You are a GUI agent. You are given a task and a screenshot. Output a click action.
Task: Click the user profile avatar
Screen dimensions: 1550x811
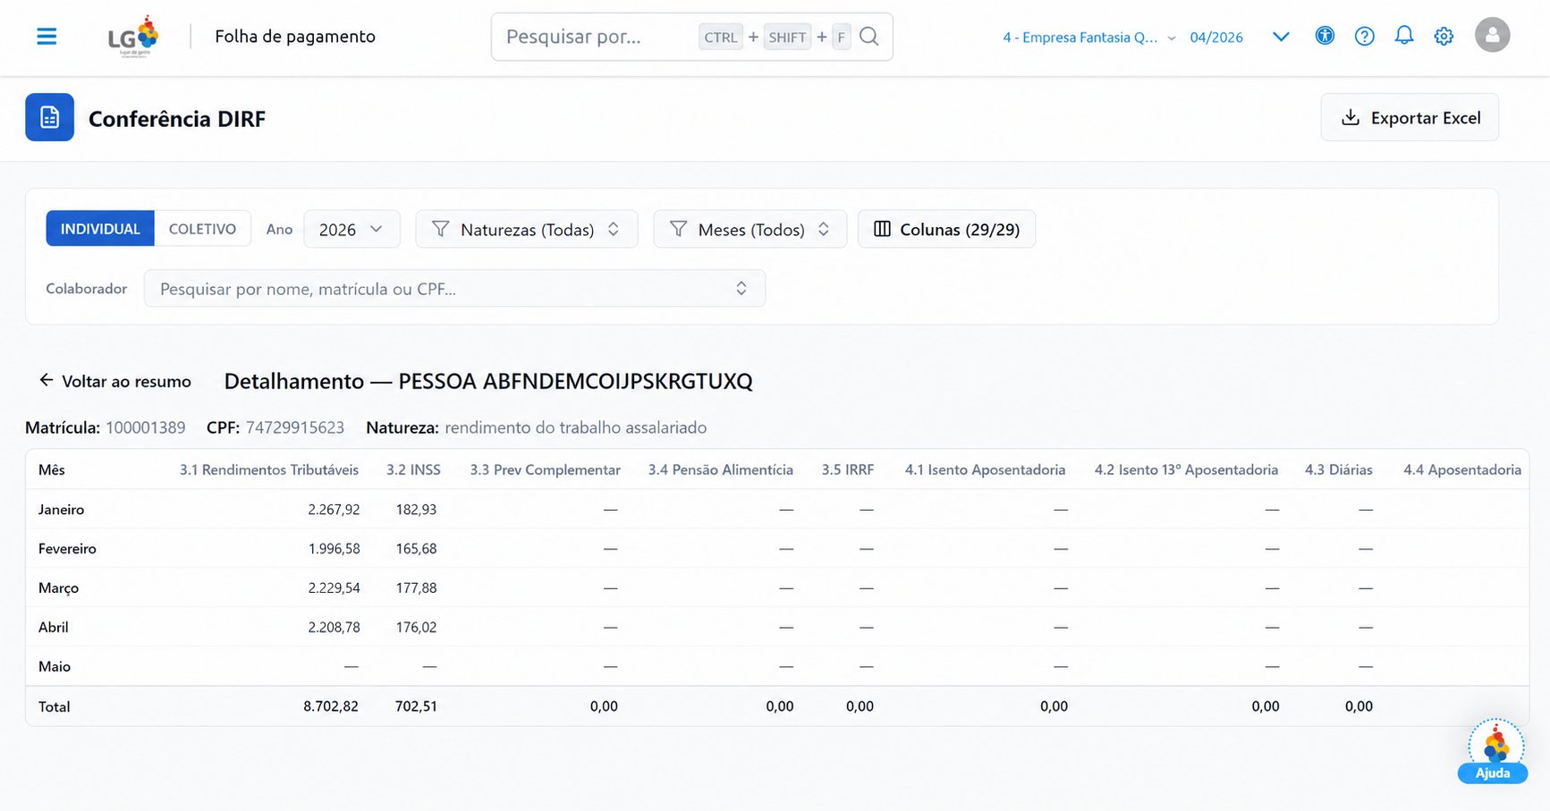pos(1492,35)
